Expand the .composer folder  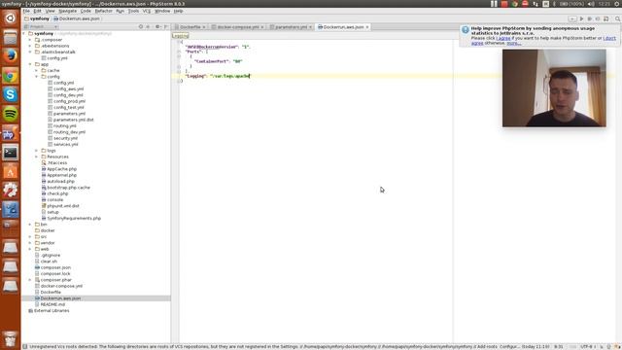(30, 40)
